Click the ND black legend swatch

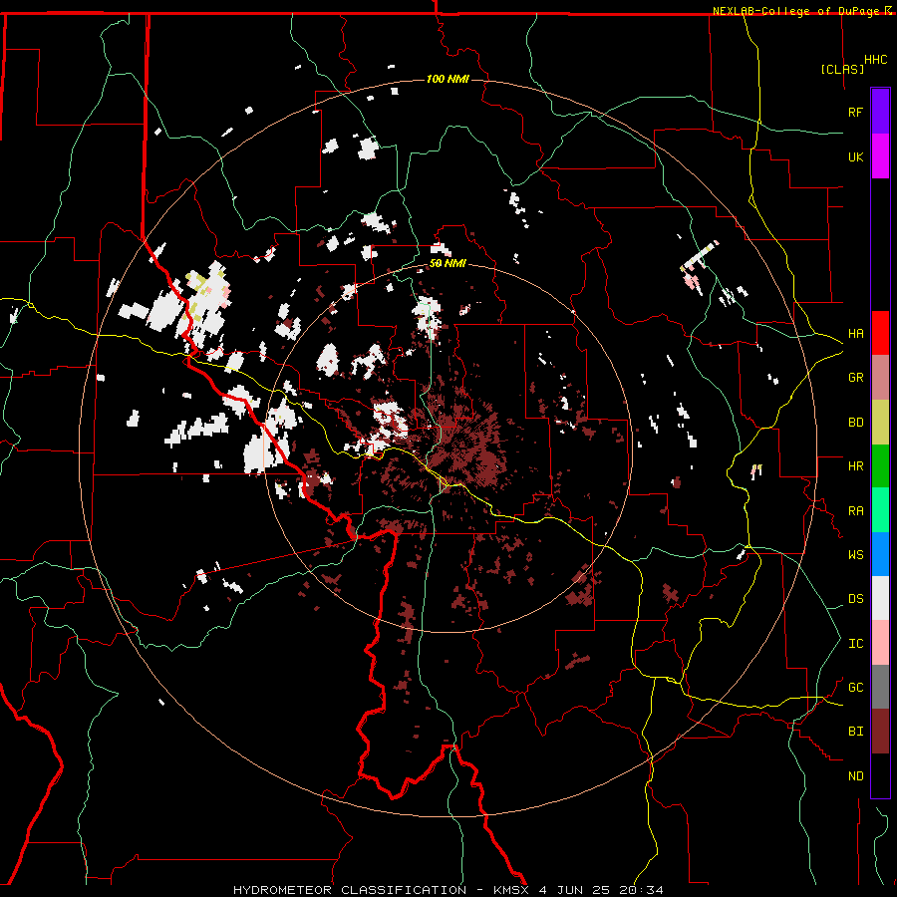coord(880,775)
